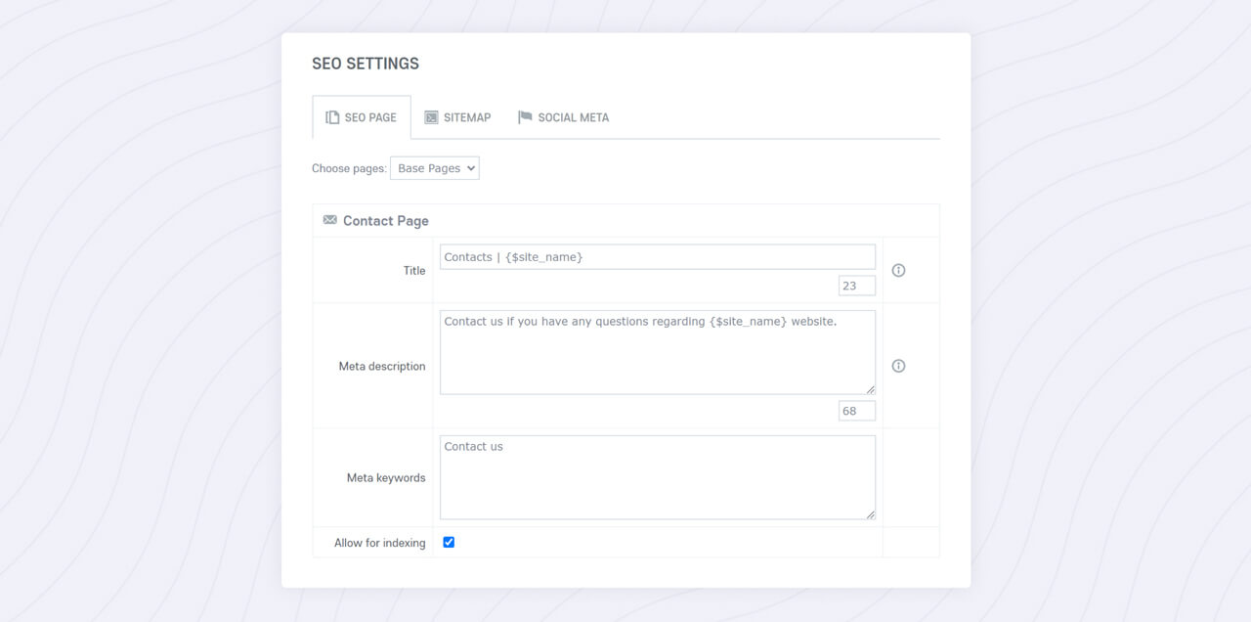Click the Meta description textarea resize handle
Image resolution: width=1251 pixels, height=622 pixels.
pos(872,389)
